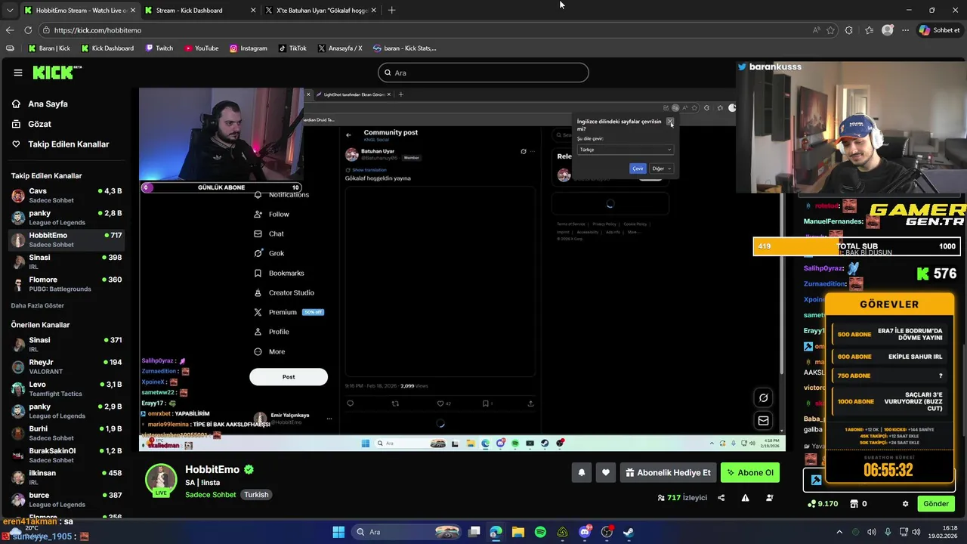This screenshot has width=967, height=544.
Task: Reload the page with refresh icon
Action: pyautogui.click(x=28, y=30)
